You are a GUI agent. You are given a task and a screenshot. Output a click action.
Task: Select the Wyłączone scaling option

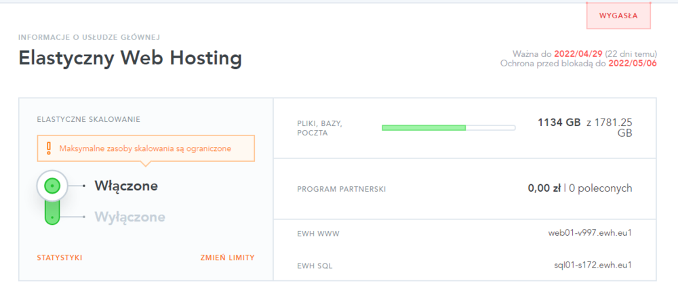click(129, 217)
